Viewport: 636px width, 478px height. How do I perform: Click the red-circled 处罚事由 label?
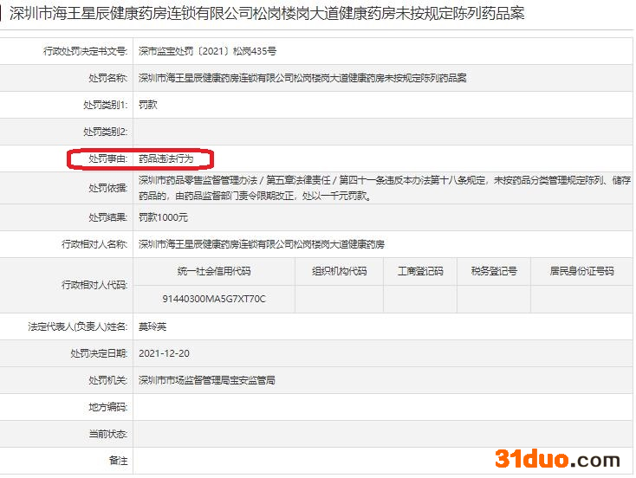click(x=107, y=159)
